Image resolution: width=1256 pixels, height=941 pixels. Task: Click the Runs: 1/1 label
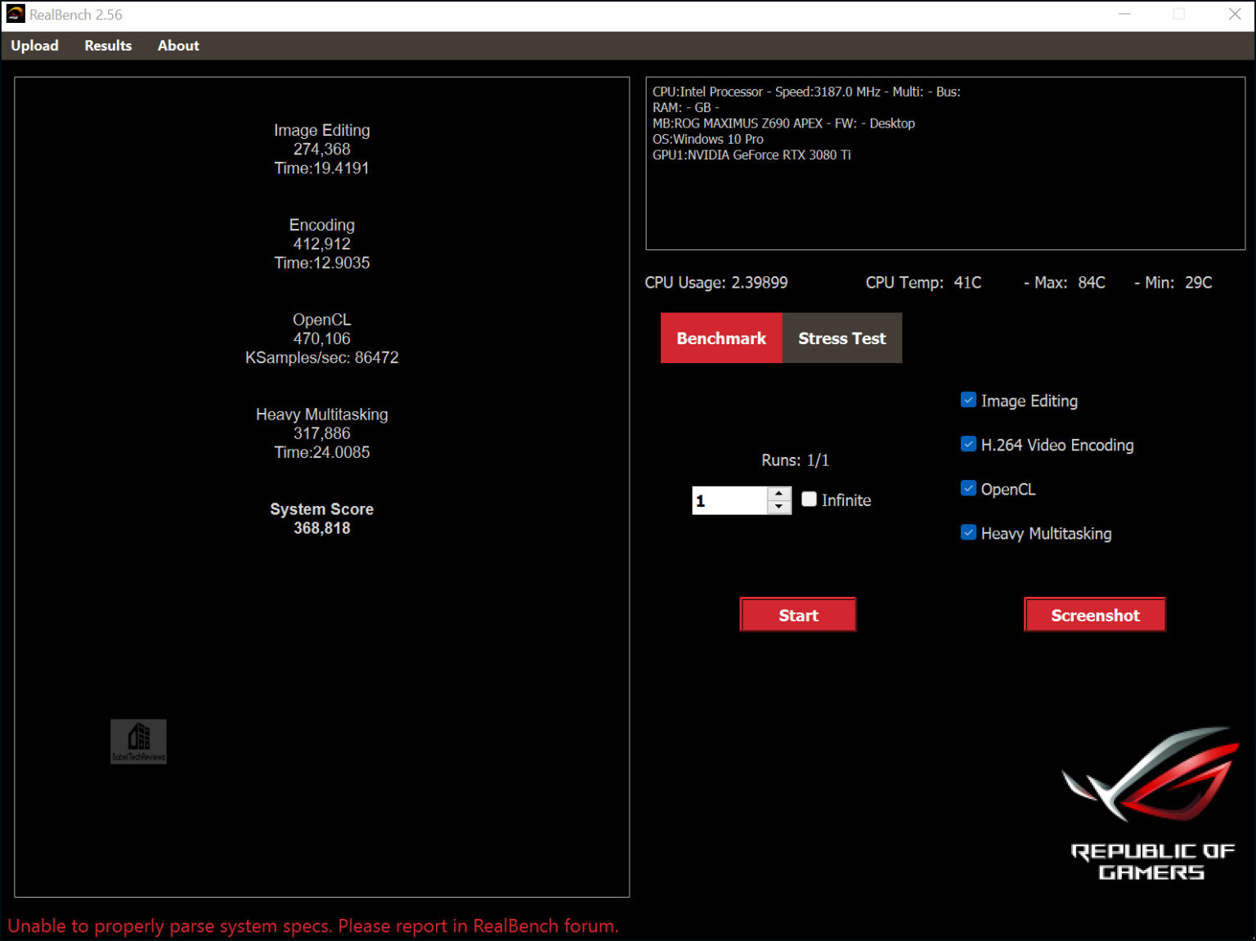tap(796, 460)
